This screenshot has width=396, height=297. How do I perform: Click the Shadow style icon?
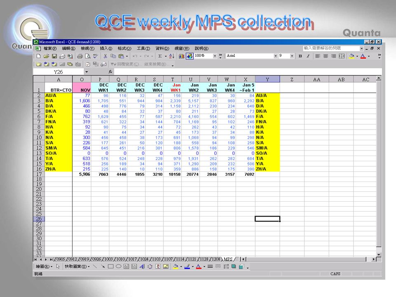[233, 266]
